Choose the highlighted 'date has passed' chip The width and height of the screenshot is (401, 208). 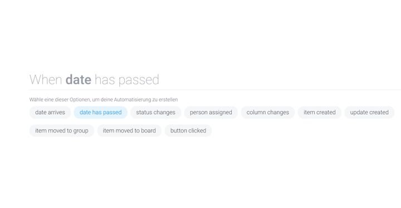click(x=100, y=112)
